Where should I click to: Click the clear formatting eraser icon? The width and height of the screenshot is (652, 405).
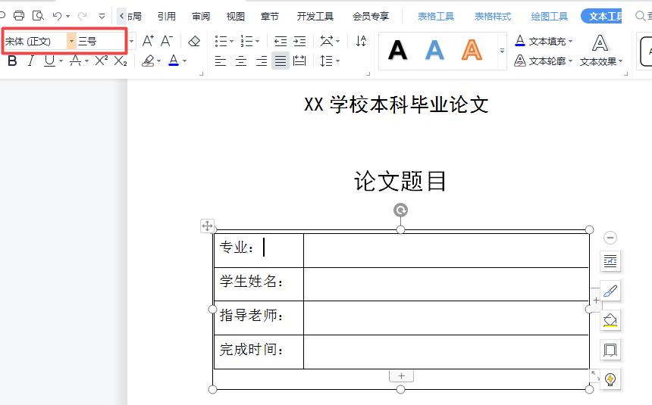pos(194,41)
